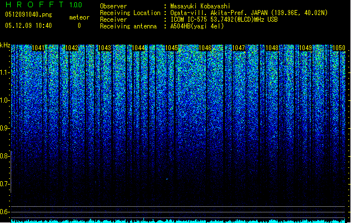Click the ICOM IC-575 receiver text
The height and width of the screenshot is (223, 351).
[224, 20]
